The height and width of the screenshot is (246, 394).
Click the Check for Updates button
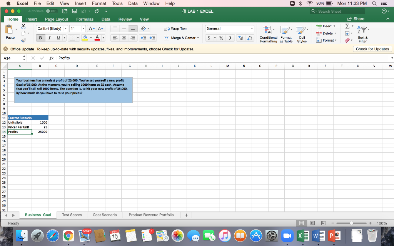[372, 48]
